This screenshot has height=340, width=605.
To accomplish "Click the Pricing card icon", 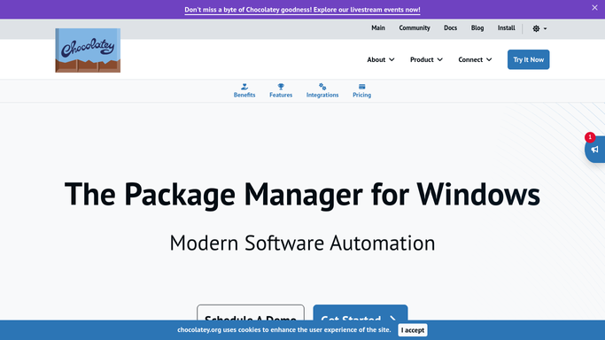I will (362, 87).
